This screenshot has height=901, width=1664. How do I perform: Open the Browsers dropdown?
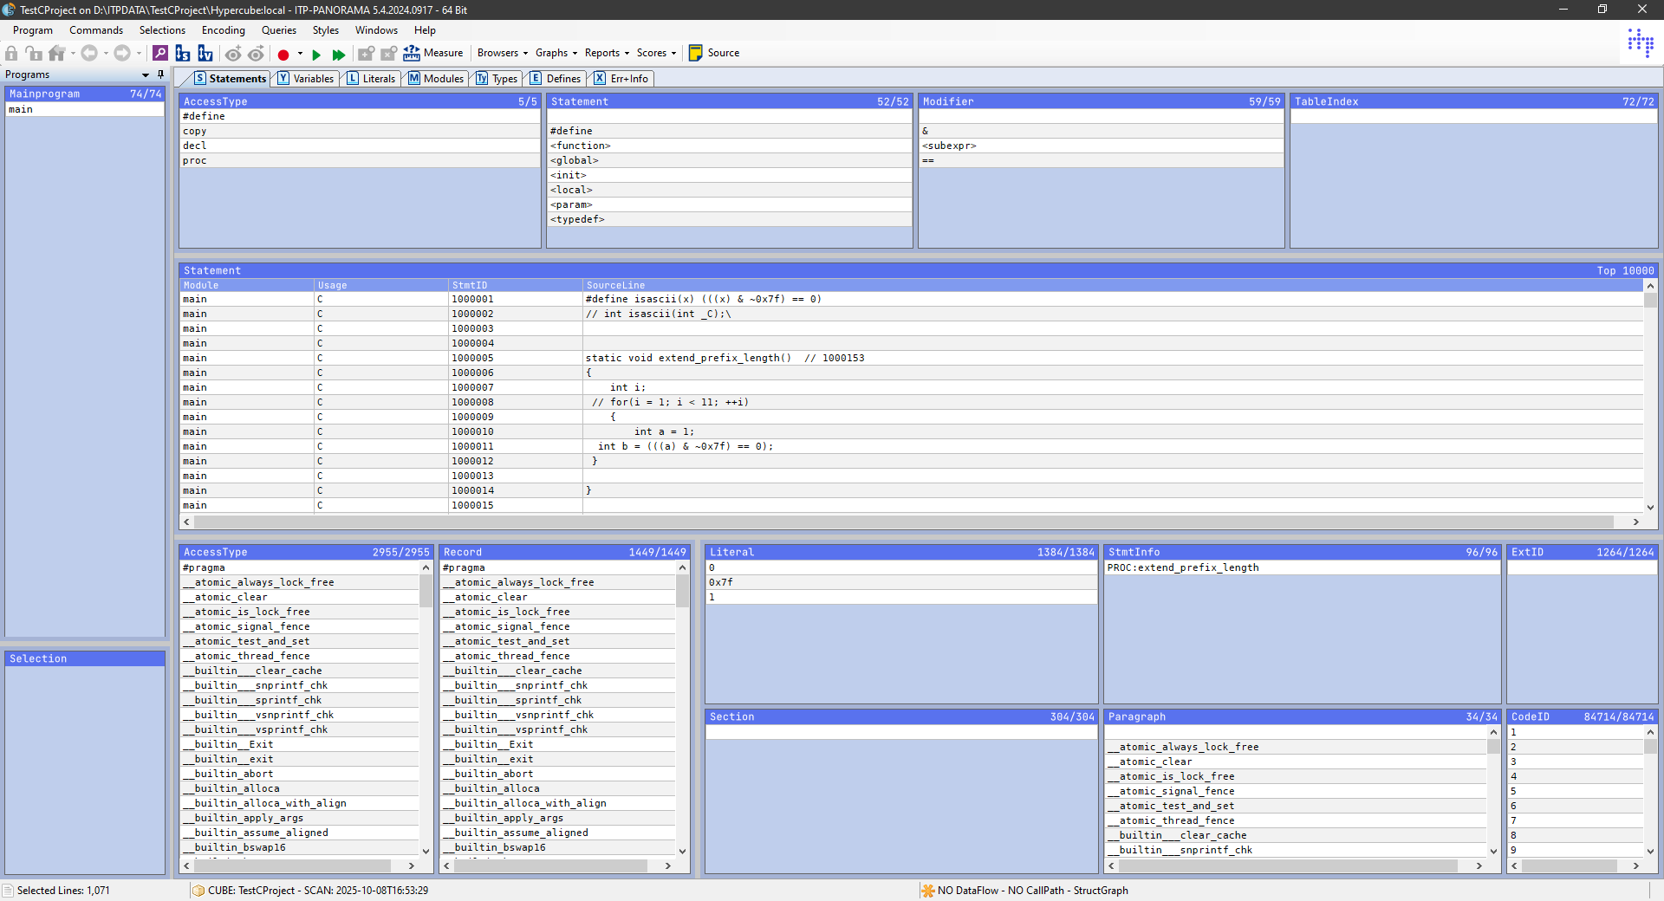tap(502, 53)
